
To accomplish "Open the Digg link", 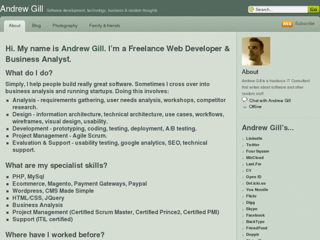I will tap(250, 203).
